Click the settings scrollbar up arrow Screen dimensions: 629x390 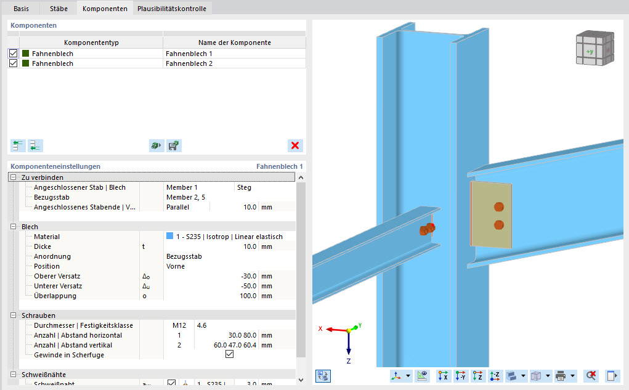[301, 177]
